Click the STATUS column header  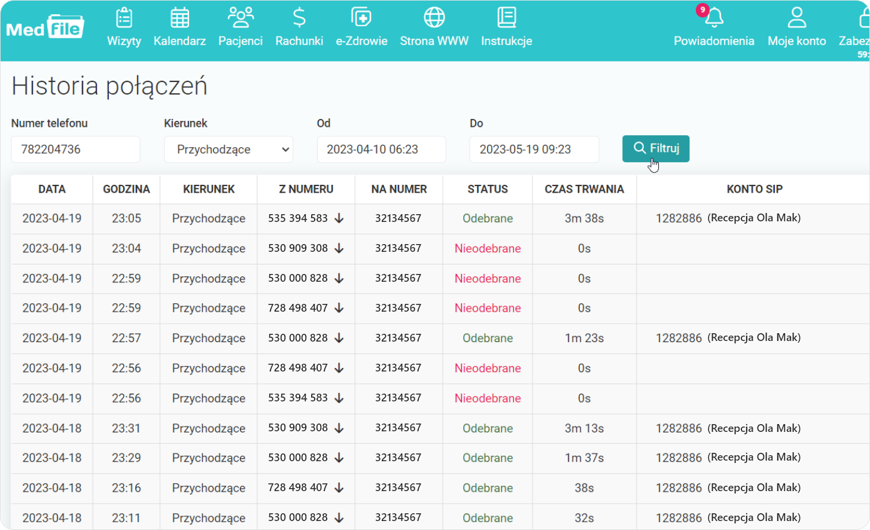click(x=488, y=189)
